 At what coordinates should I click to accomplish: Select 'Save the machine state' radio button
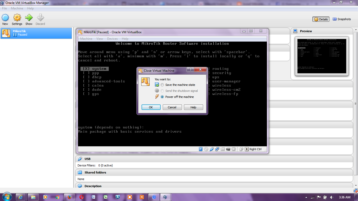click(162, 85)
